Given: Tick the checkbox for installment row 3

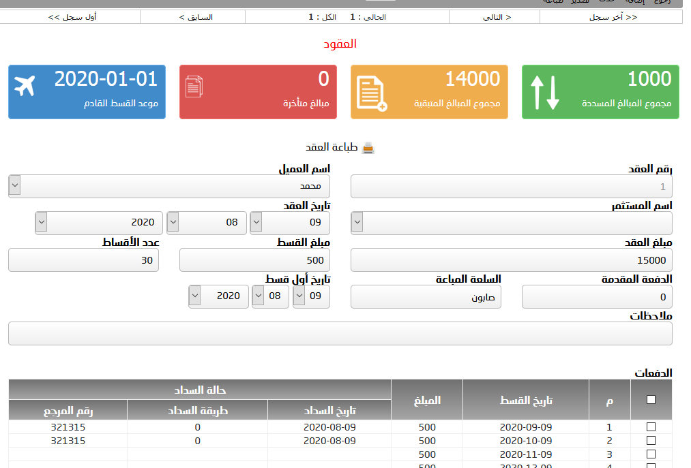Looking at the screenshot, I should coord(651,454).
